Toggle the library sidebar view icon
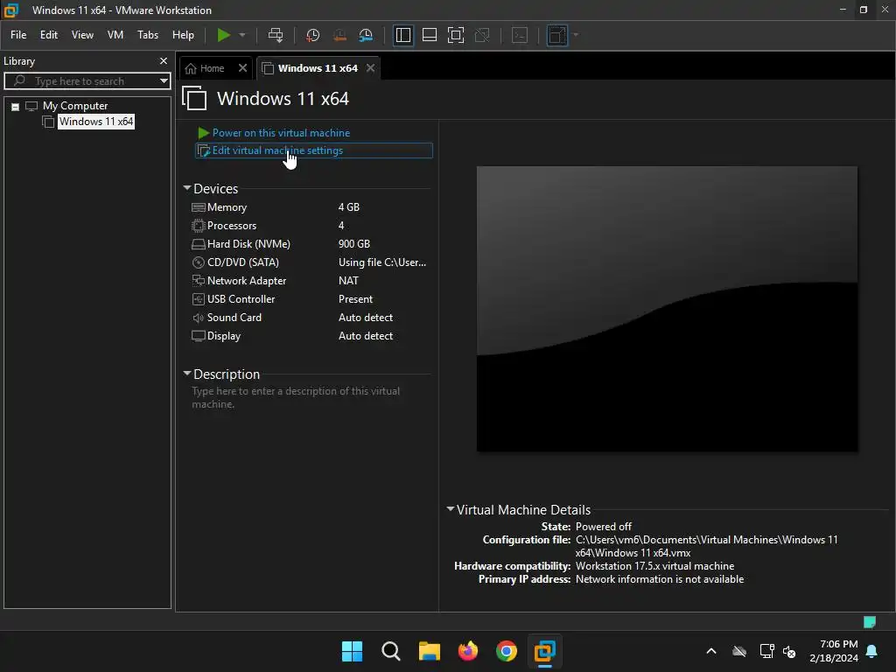This screenshot has width=896, height=672. 402,35
